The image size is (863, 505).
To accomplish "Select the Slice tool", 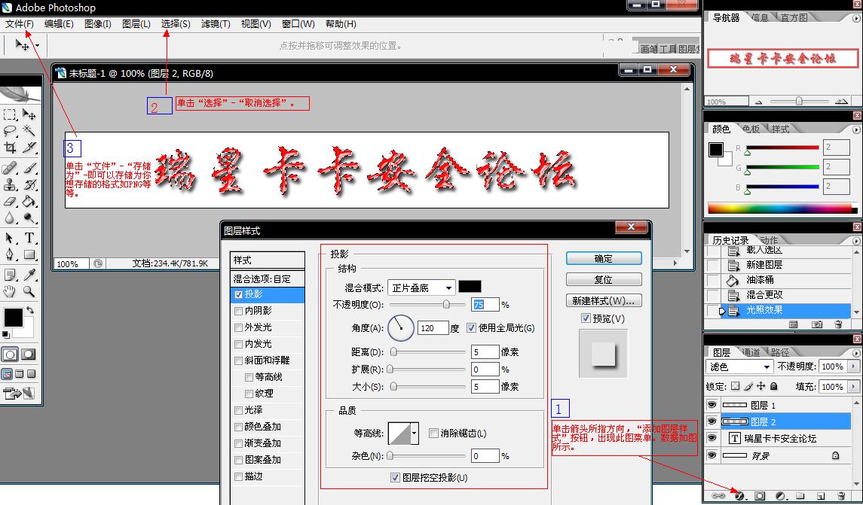I will point(29,148).
